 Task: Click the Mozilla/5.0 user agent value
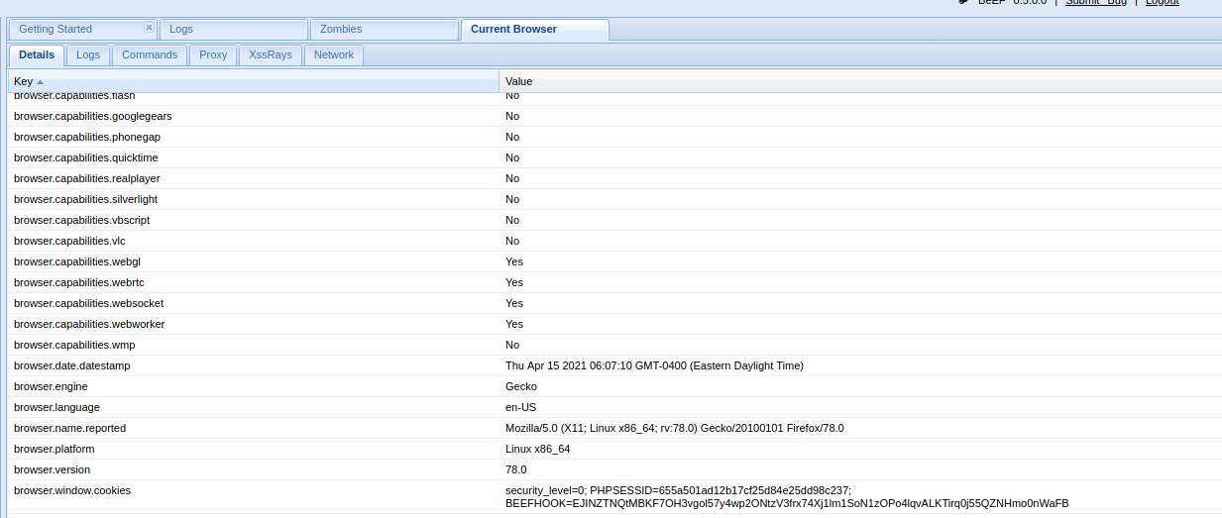tap(674, 428)
